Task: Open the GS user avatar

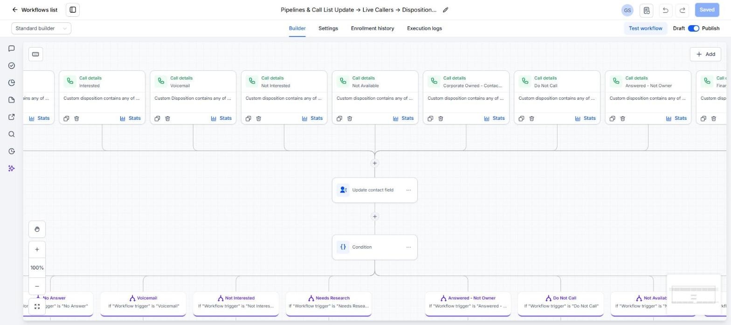Action: tap(628, 10)
